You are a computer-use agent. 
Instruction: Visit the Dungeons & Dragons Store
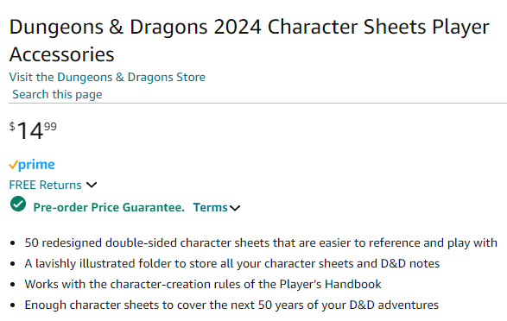coord(107,77)
